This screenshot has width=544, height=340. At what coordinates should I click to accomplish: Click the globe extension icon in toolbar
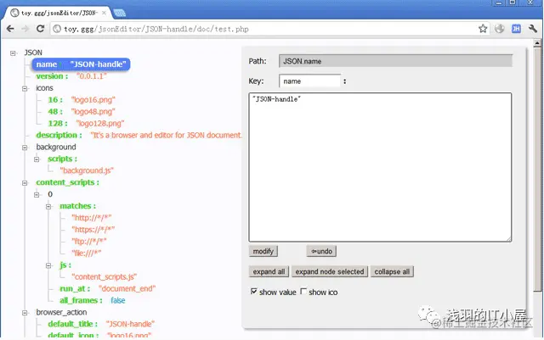(x=499, y=29)
